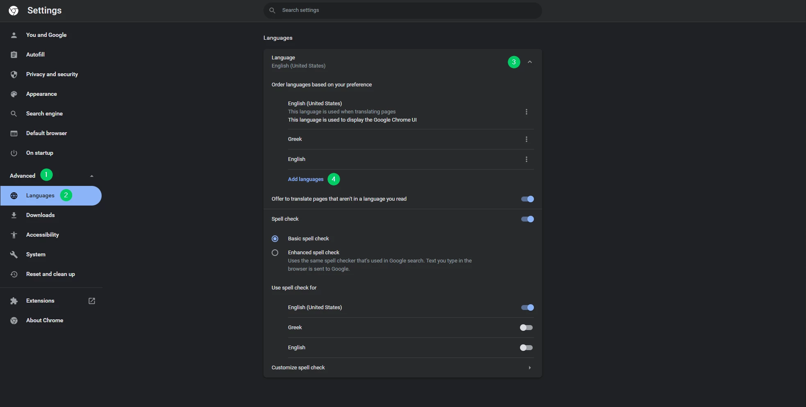The image size is (806, 407).
Task: Click the Downloads arrow icon
Action: [x=14, y=215]
